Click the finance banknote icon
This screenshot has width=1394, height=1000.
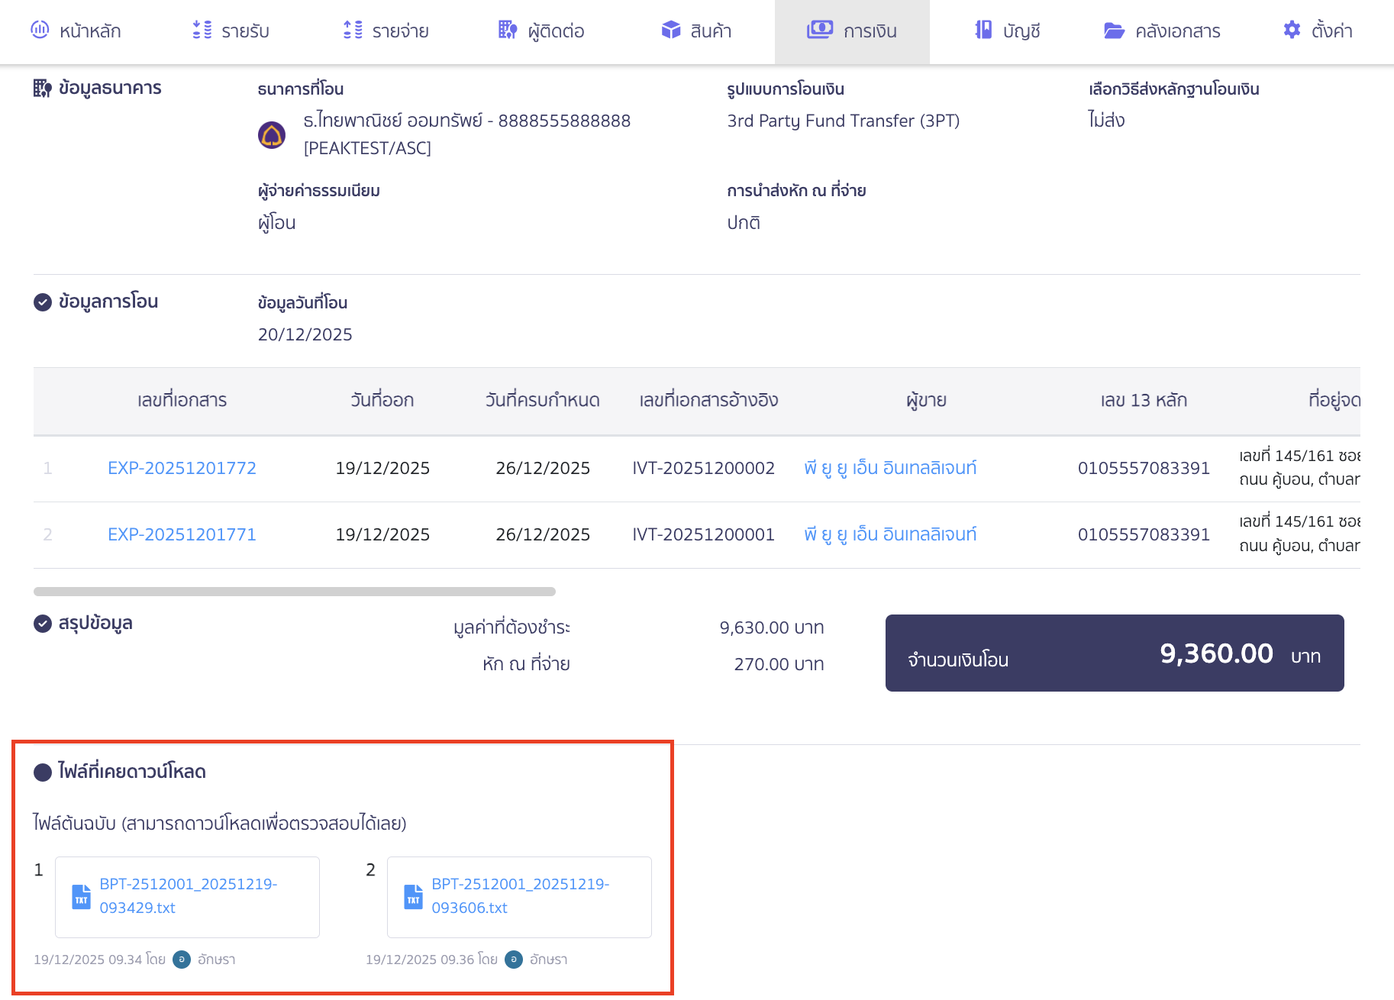[x=820, y=31]
